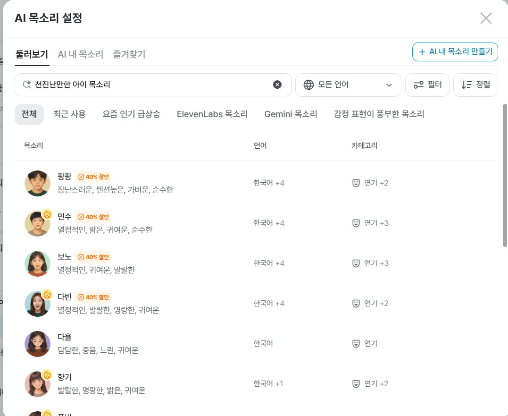
Task: Open the 정렬 sort options
Action: (475, 85)
